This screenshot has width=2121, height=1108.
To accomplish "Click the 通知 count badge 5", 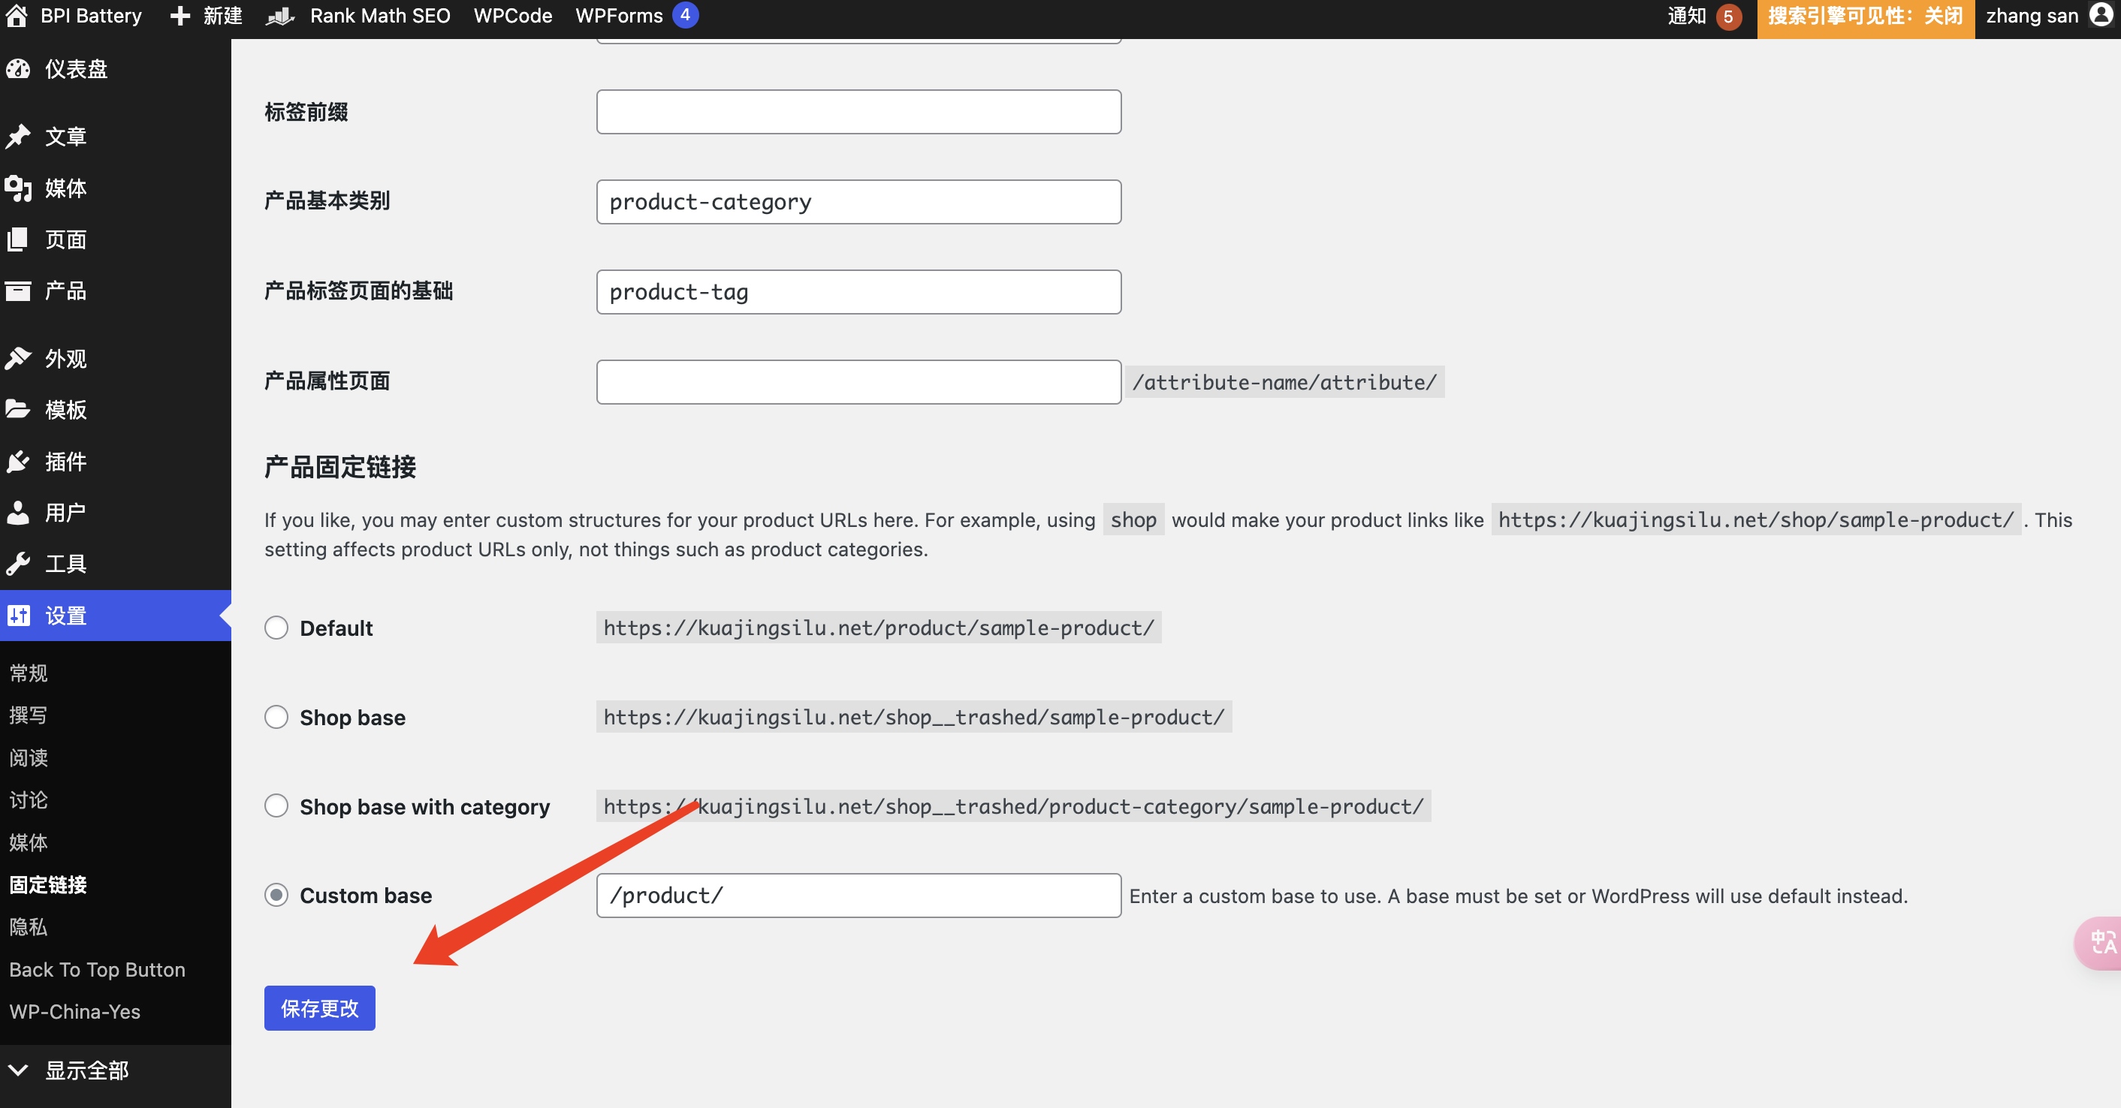I will (1727, 17).
